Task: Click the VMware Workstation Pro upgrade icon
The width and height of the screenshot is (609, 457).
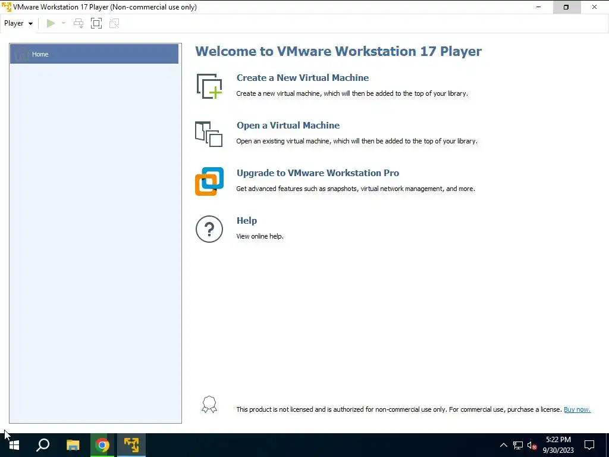Action: click(x=209, y=181)
